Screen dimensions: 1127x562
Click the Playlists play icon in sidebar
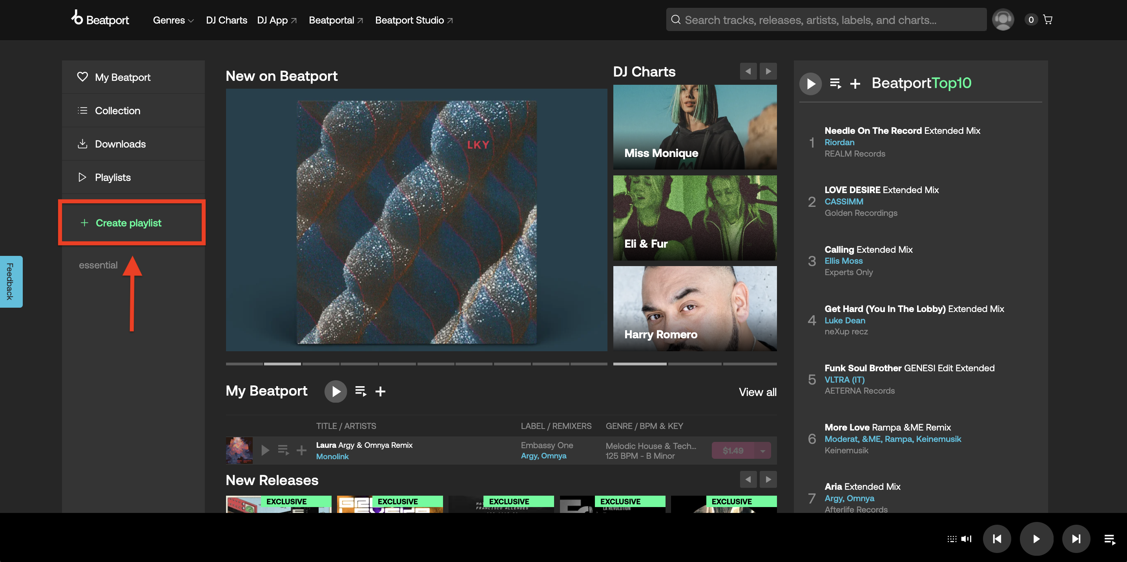pyautogui.click(x=82, y=177)
